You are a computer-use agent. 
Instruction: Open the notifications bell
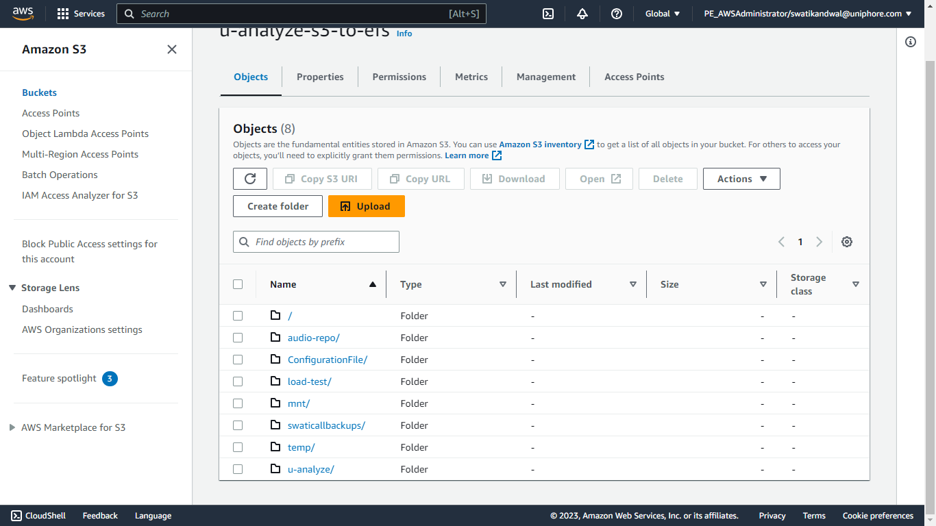[582, 14]
